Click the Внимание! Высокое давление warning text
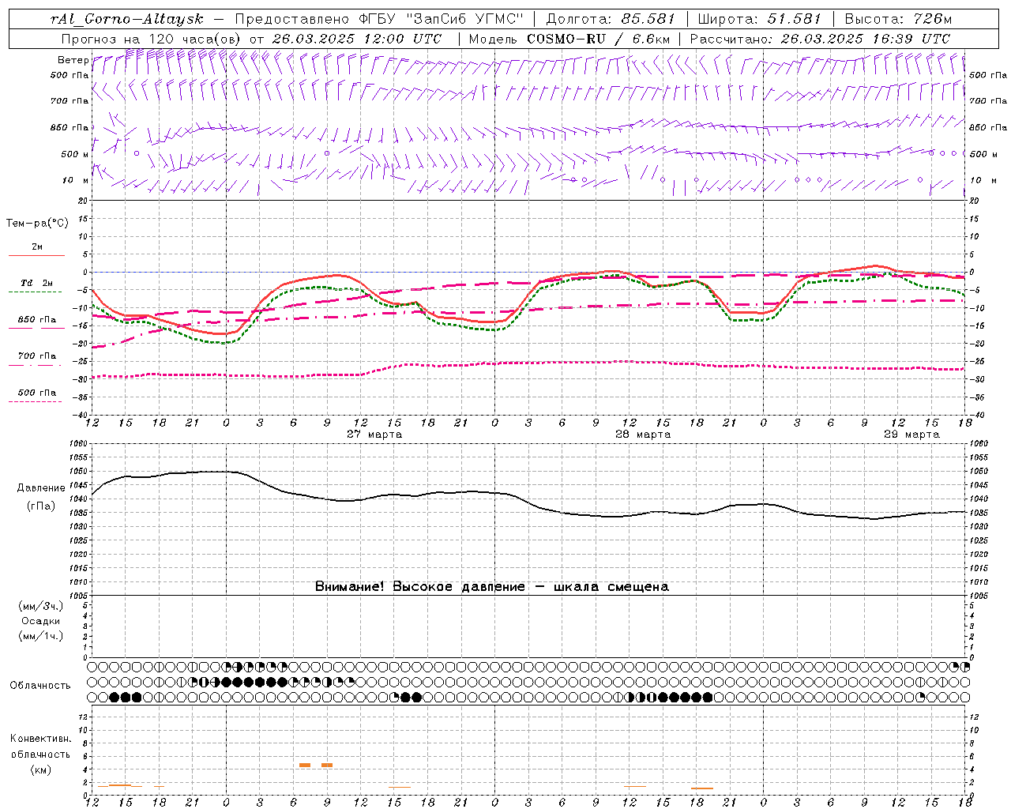1011x809 pixels. (492, 587)
